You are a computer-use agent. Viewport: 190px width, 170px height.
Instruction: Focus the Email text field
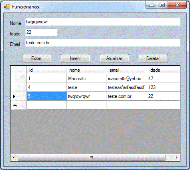click(103, 43)
